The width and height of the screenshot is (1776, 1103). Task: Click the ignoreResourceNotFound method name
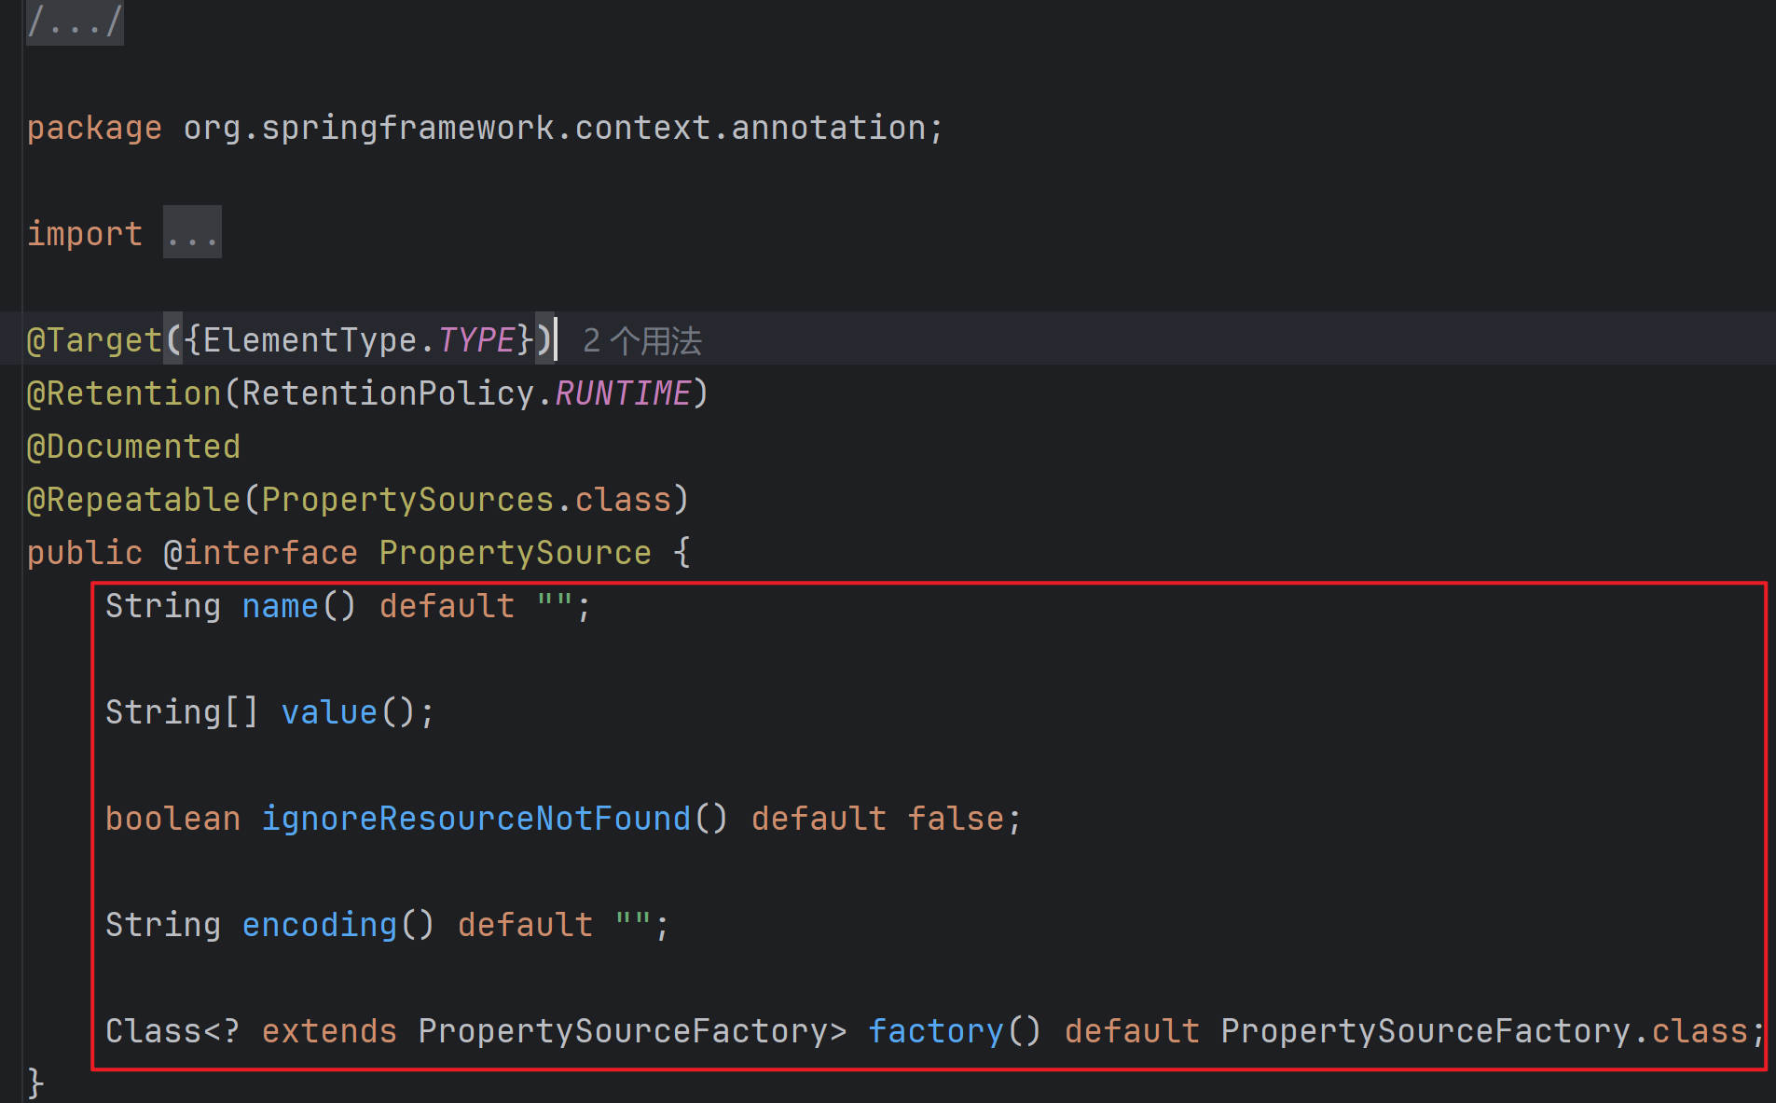coord(475,819)
